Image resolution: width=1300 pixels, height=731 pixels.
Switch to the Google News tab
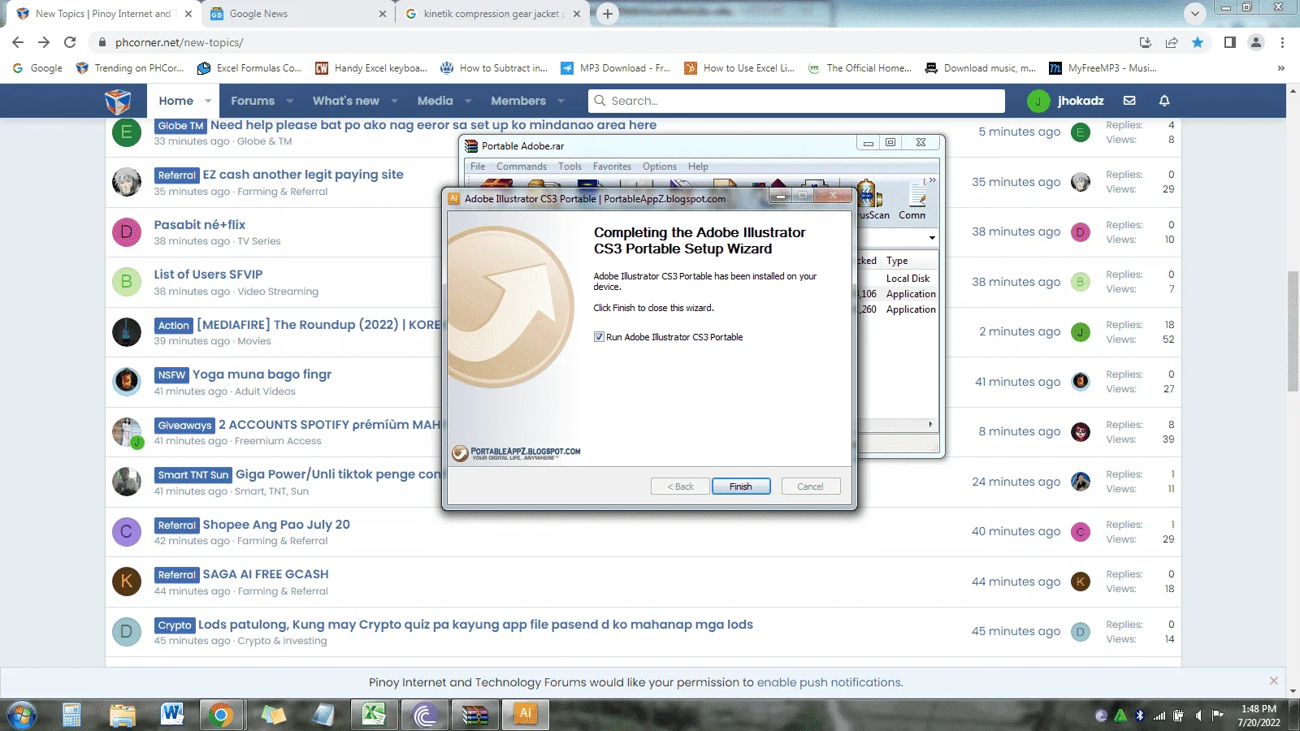tap(297, 14)
